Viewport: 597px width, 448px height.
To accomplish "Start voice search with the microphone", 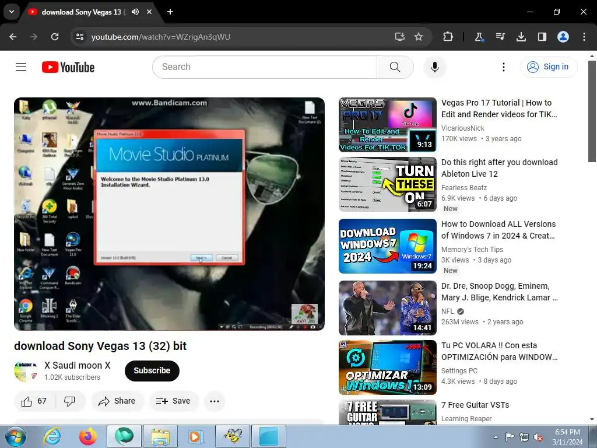I will [x=434, y=67].
